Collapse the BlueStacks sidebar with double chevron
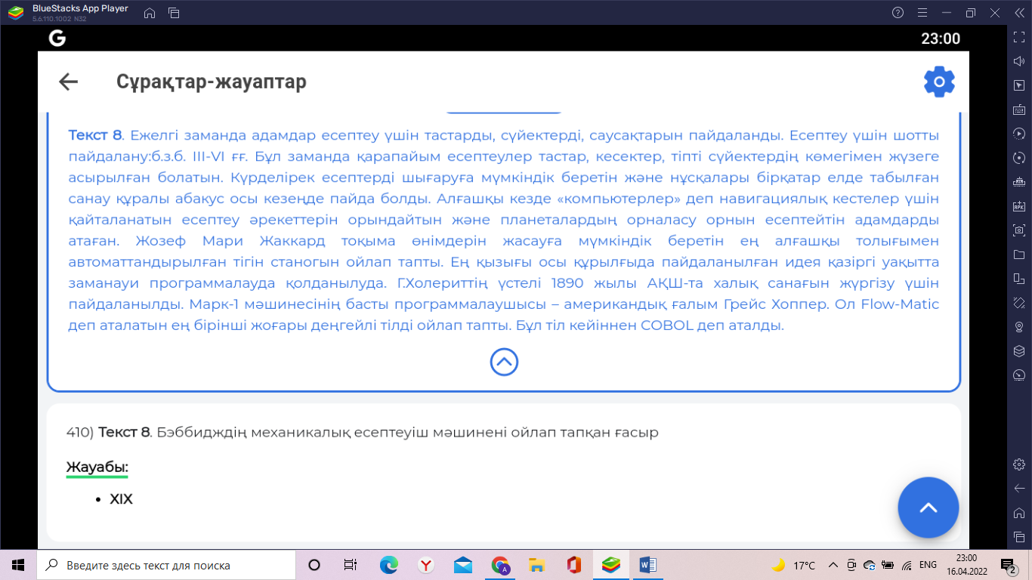1032x580 pixels. tap(1019, 13)
